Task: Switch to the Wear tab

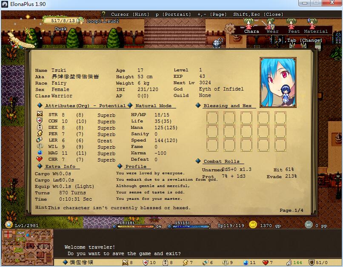Action: coord(272,31)
